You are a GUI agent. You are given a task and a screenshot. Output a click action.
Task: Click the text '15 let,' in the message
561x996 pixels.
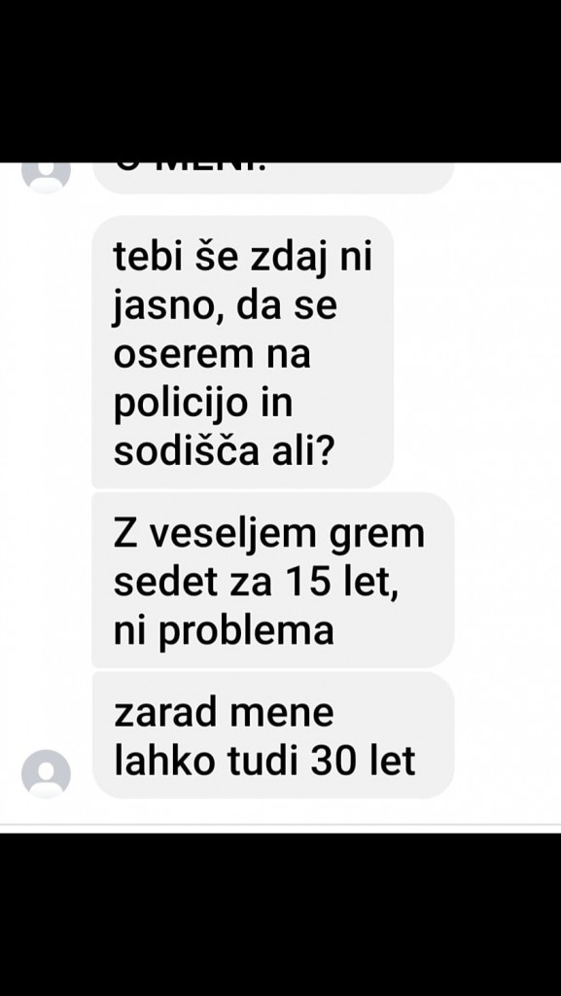point(343,581)
